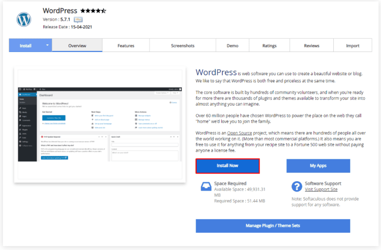Click the 'Required Space : 51.44 MB' text

(239, 201)
